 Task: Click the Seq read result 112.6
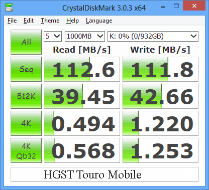point(82,69)
